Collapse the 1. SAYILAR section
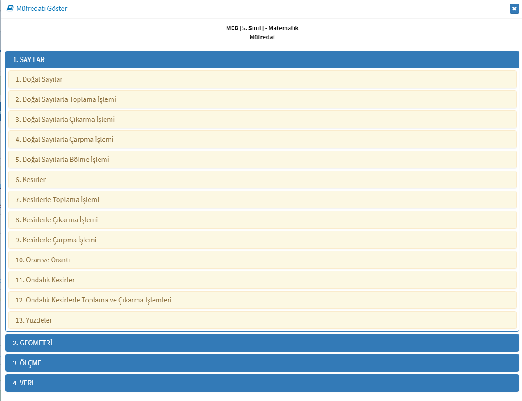 pos(262,59)
